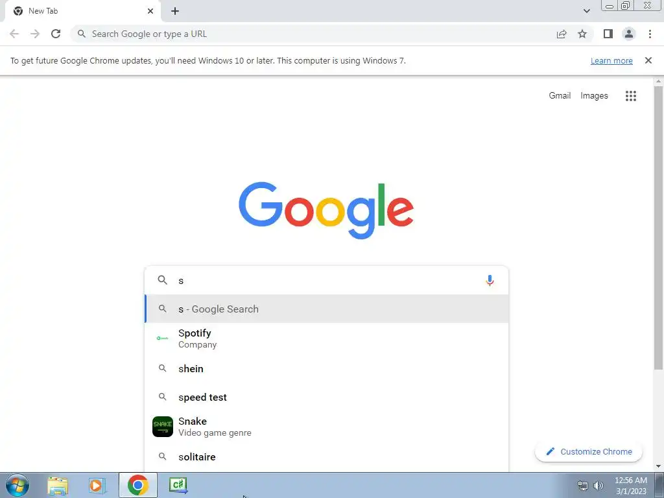This screenshot has height=498, width=664.
Task: Open the profile avatar button
Action: tap(629, 34)
